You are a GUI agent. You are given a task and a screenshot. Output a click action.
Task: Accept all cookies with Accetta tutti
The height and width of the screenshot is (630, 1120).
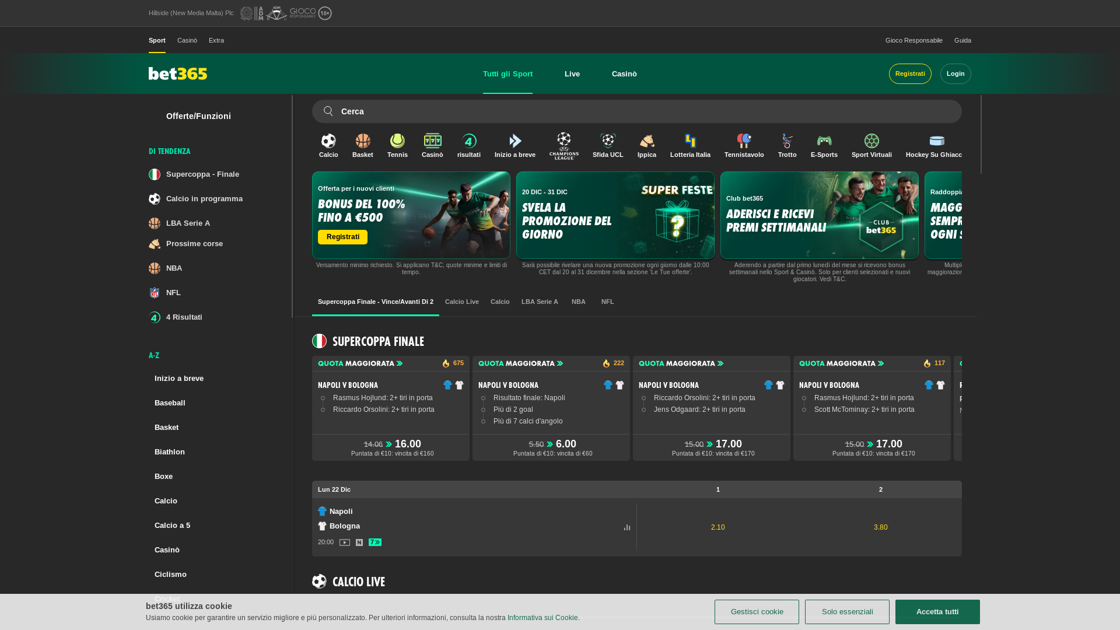tap(937, 612)
